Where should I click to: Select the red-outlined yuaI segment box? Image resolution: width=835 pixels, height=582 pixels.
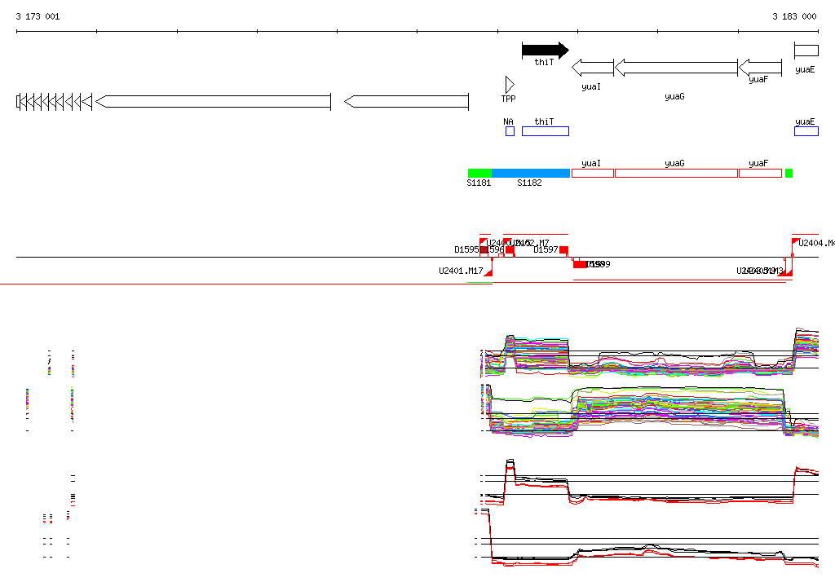[x=593, y=173]
